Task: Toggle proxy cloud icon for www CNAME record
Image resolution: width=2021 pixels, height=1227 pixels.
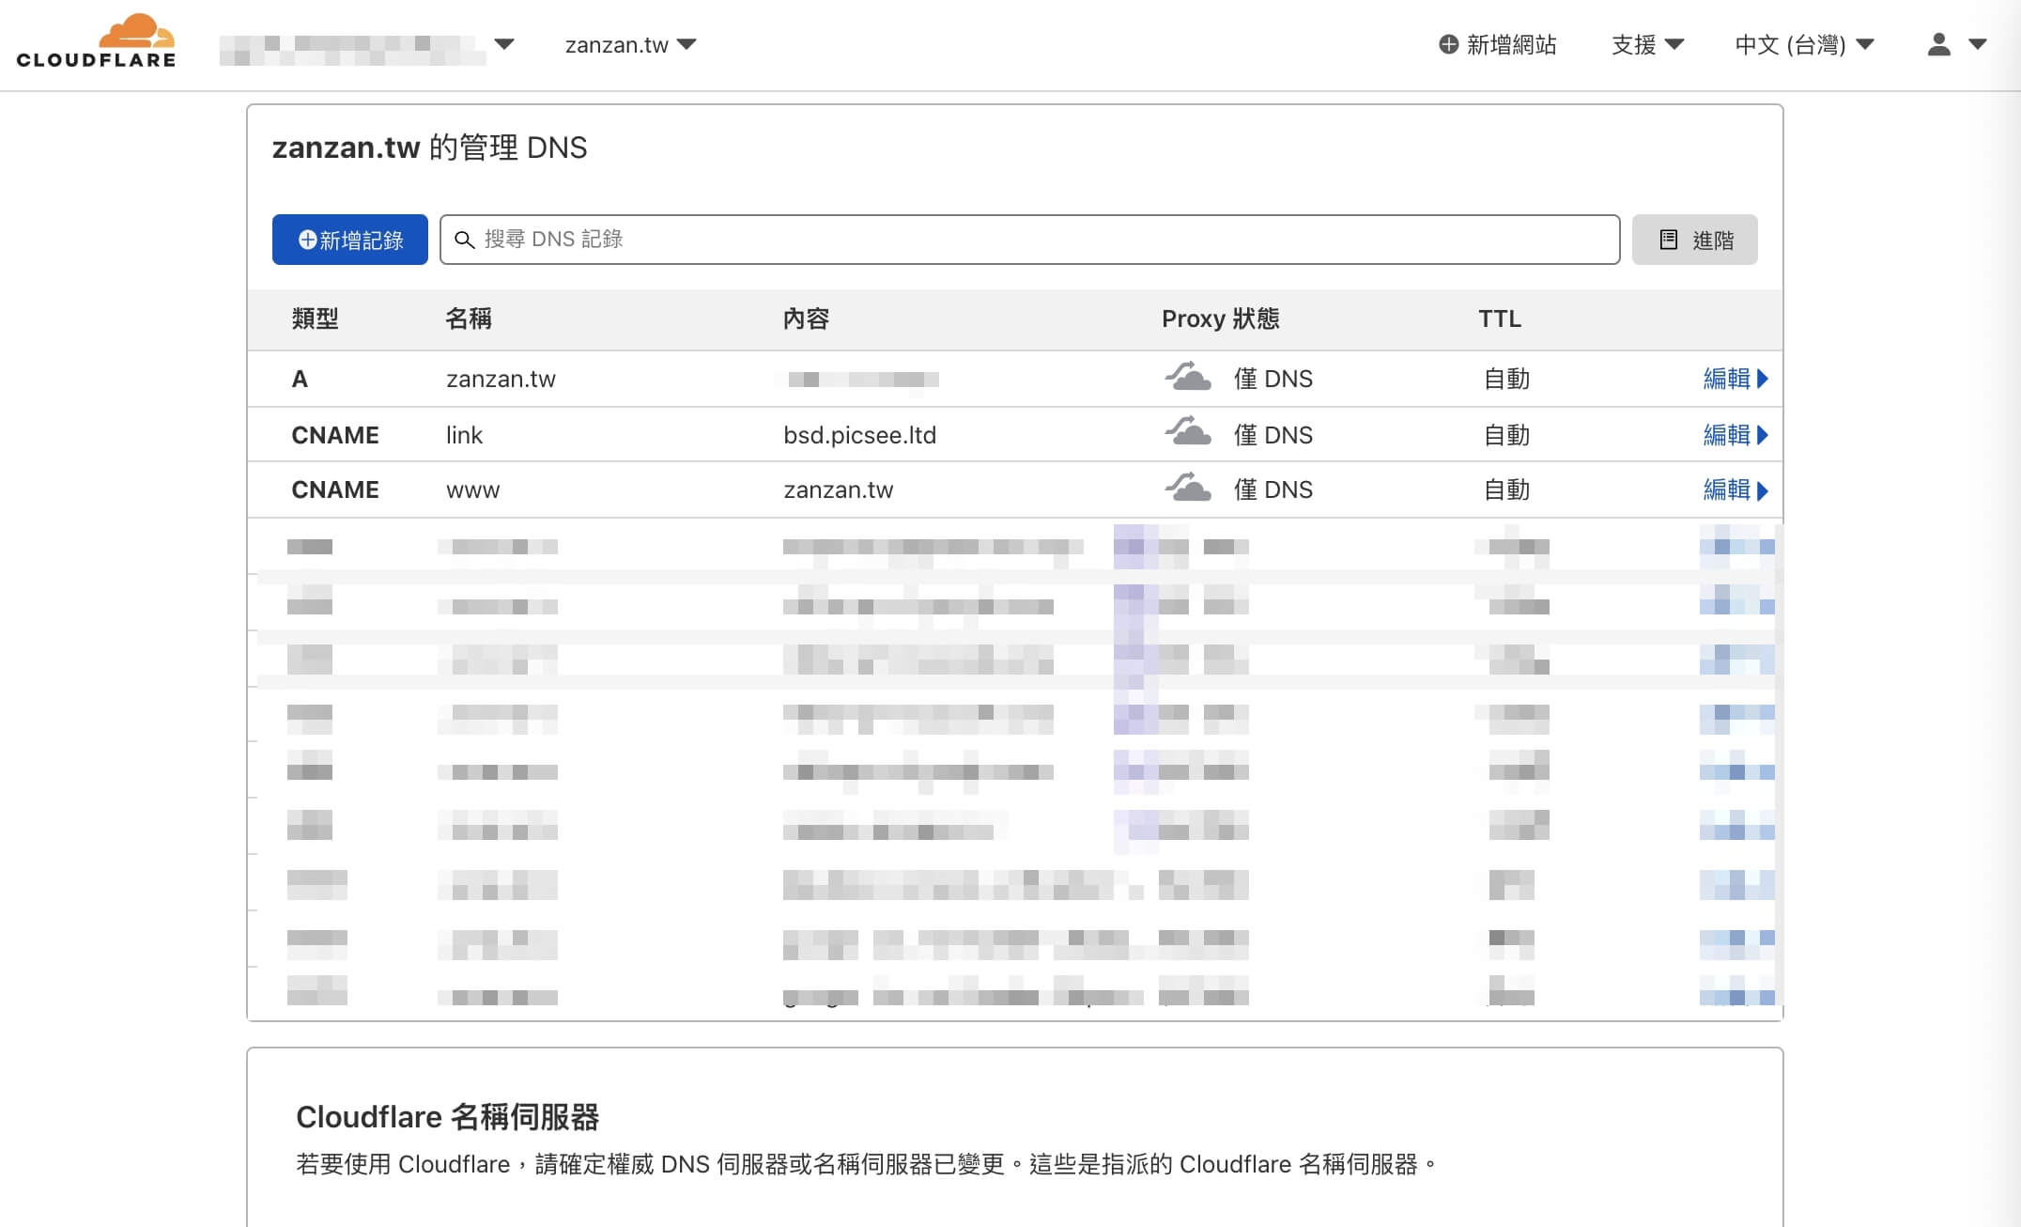Action: 1188,488
